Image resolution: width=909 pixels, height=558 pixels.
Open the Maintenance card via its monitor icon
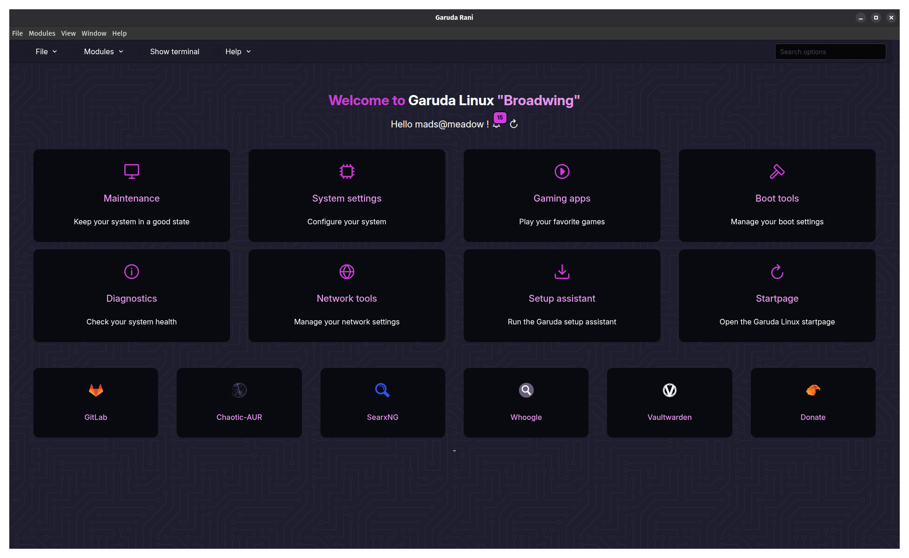click(132, 171)
